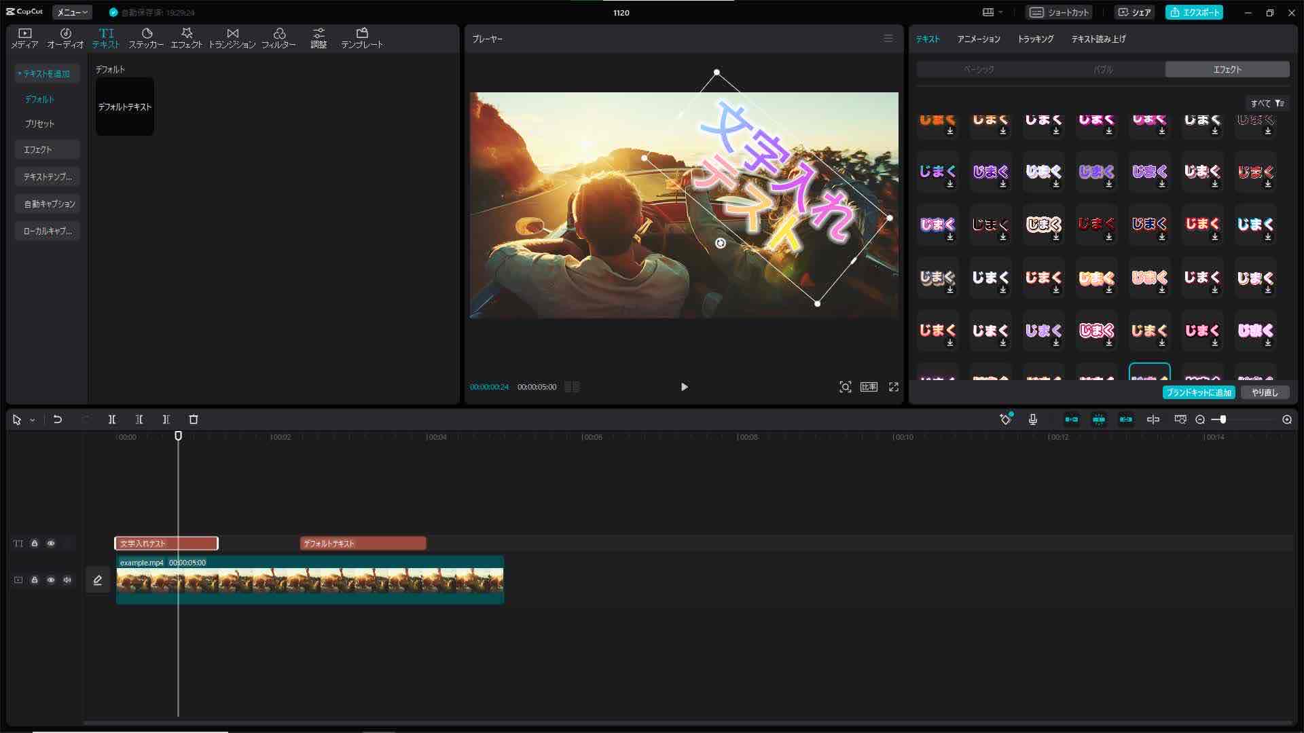Open the ステッカー (Sticker) panel icon
The image size is (1304, 733).
(146, 38)
